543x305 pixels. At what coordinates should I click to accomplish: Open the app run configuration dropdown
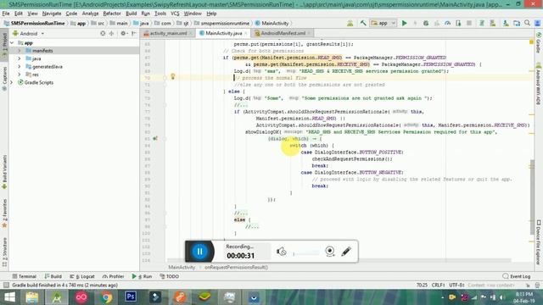(383, 23)
